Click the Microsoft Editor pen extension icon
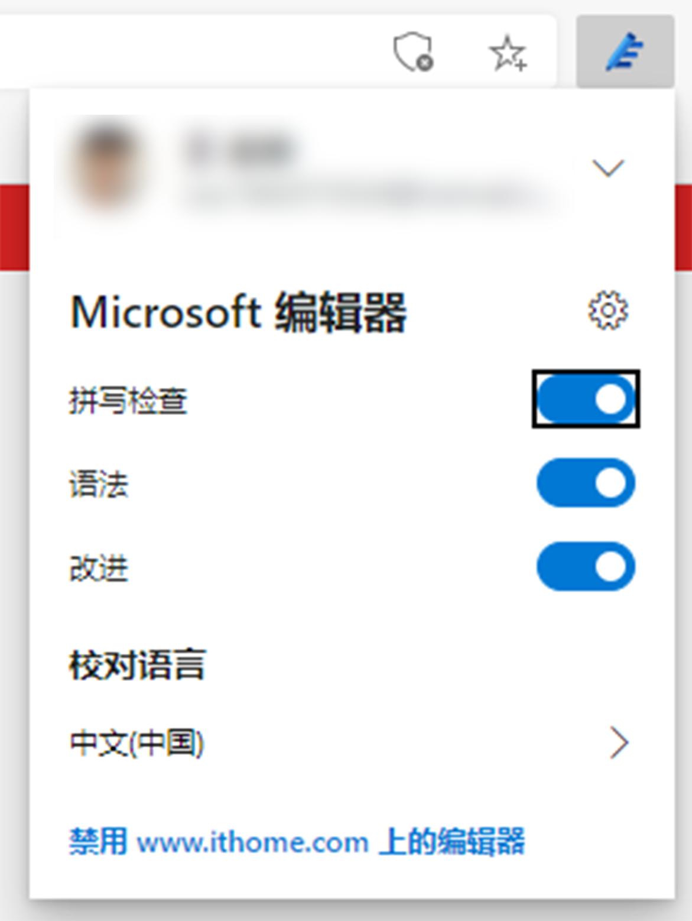This screenshot has height=921, width=692. tap(625, 52)
